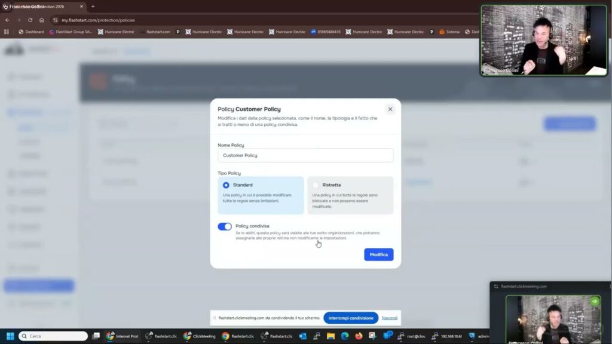Click the large presenter webcam thumbnail
The height and width of the screenshot is (344, 612).
pyautogui.click(x=544, y=40)
